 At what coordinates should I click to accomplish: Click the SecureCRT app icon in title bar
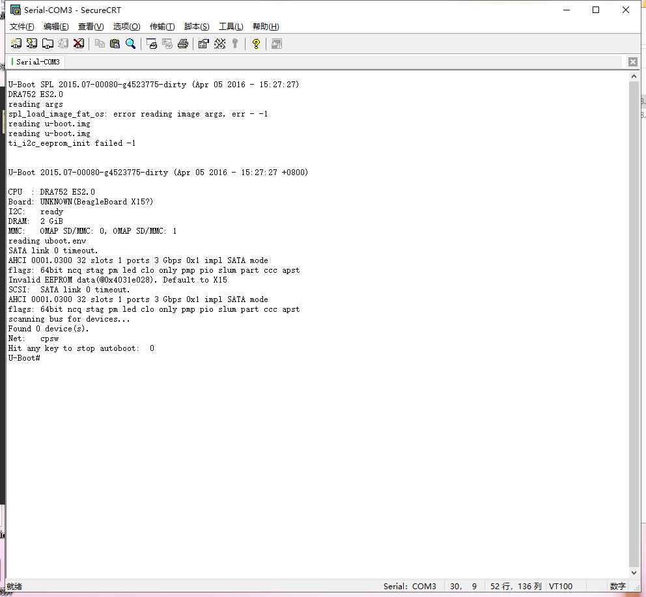(x=16, y=10)
